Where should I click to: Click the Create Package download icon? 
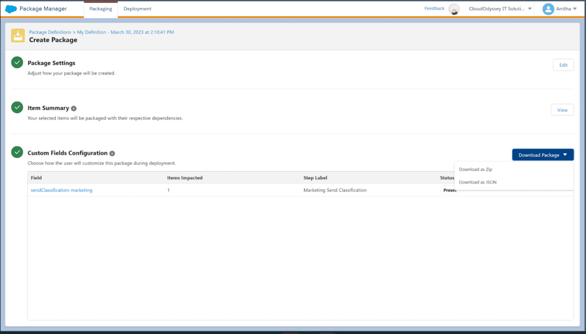[18, 35]
